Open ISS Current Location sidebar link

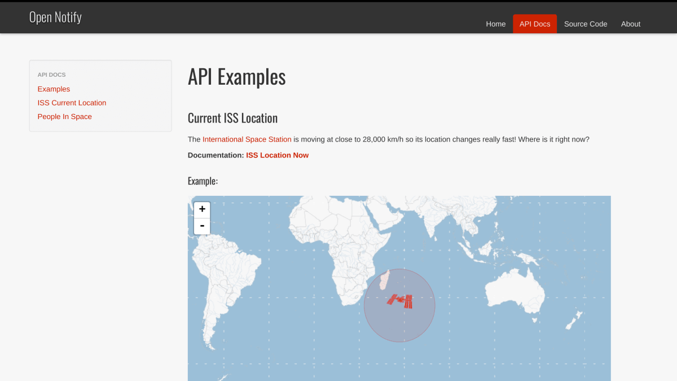(x=72, y=103)
